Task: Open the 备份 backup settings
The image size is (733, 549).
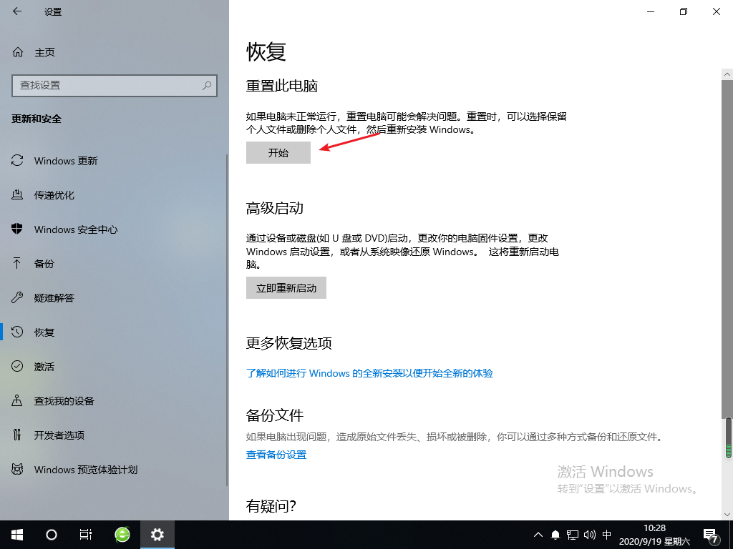Action: click(44, 264)
